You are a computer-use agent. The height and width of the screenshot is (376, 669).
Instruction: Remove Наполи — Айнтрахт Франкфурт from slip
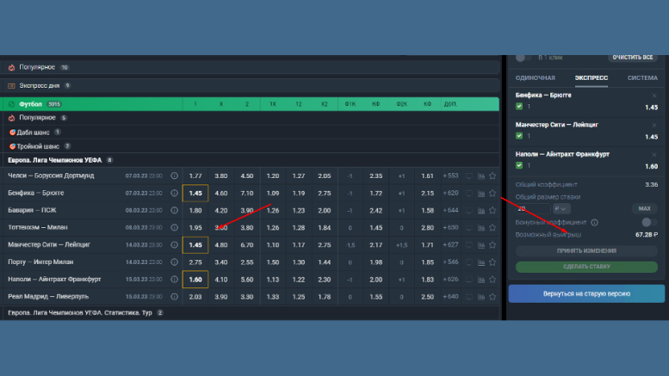pos(654,155)
